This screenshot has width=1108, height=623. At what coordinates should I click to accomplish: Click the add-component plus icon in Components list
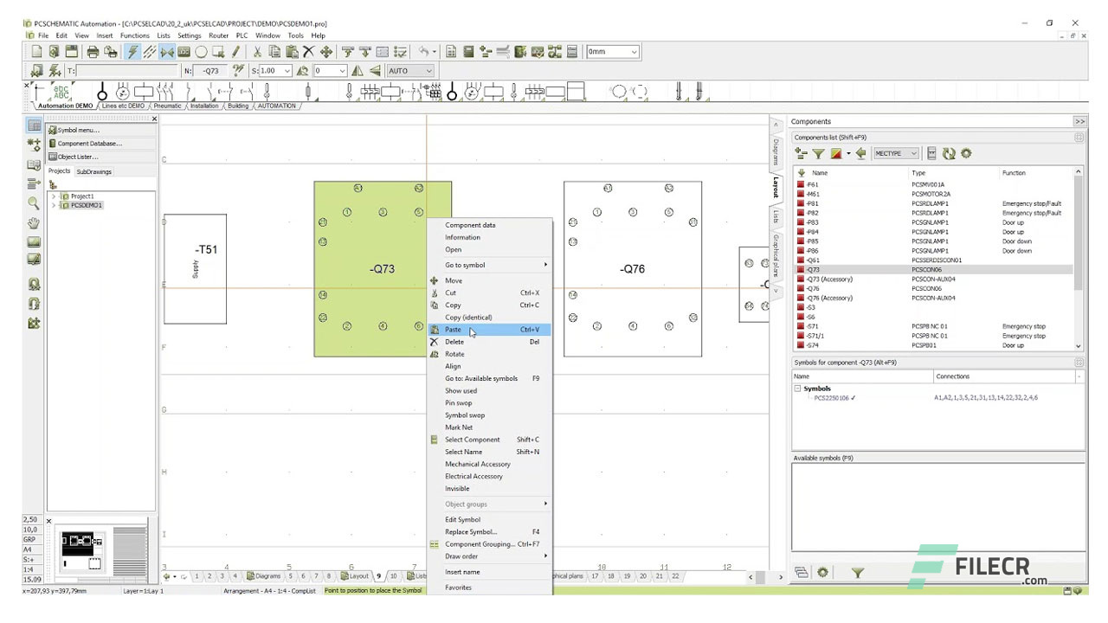click(x=801, y=153)
